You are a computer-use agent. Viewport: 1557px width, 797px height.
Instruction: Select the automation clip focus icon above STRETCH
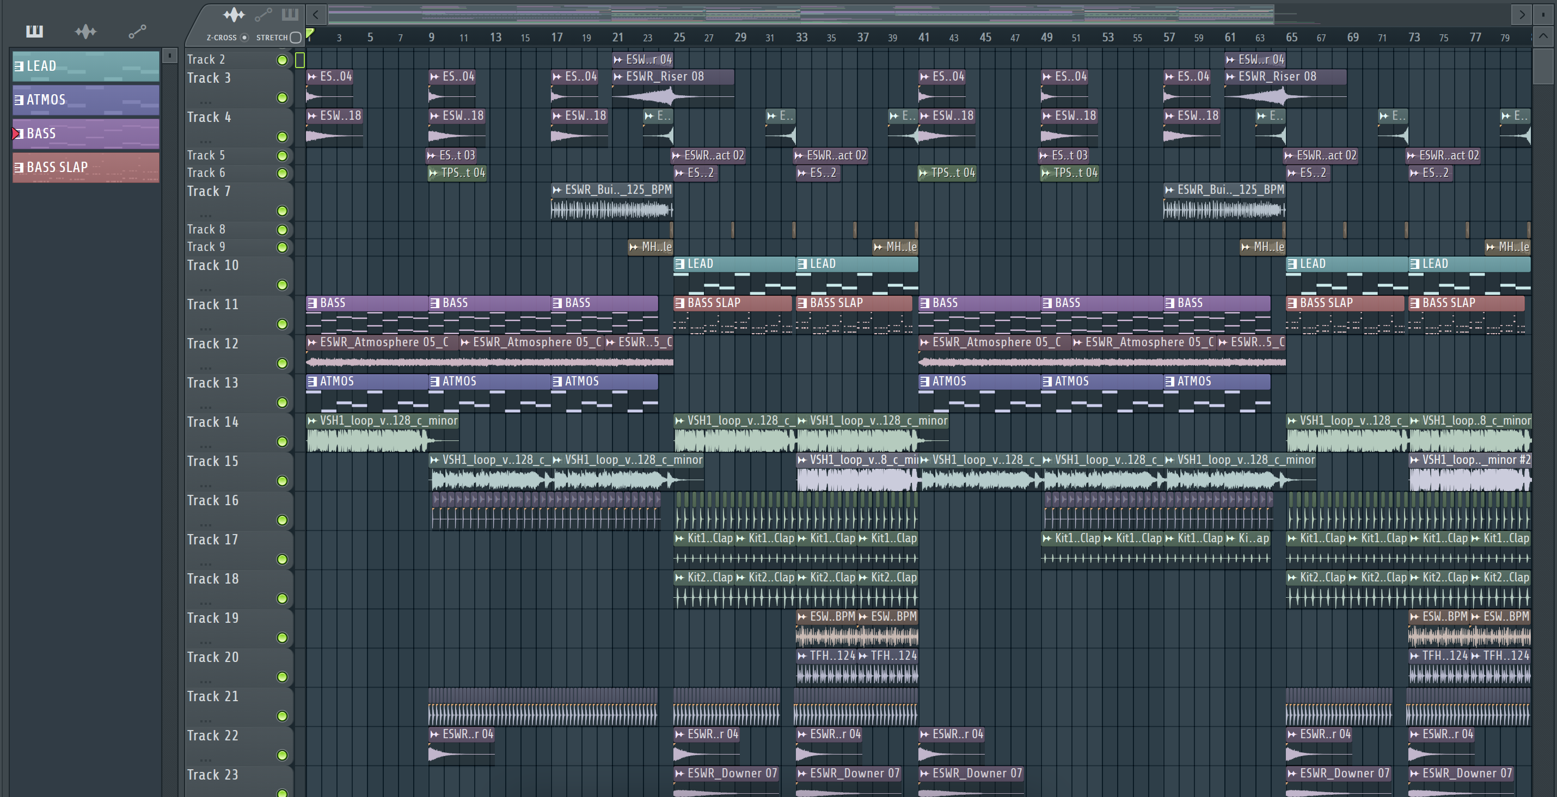[x=263, y=15]
